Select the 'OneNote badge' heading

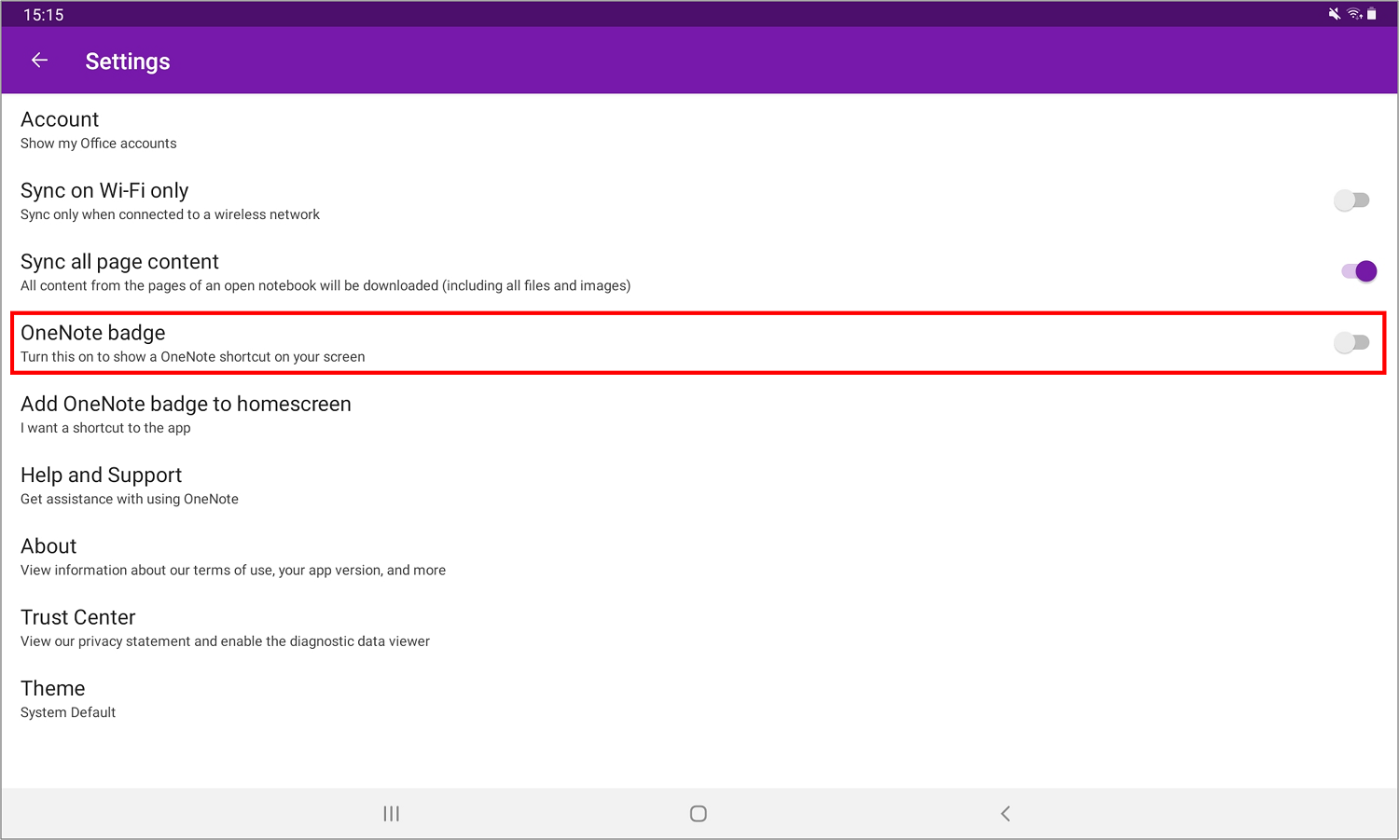[93, 333]
